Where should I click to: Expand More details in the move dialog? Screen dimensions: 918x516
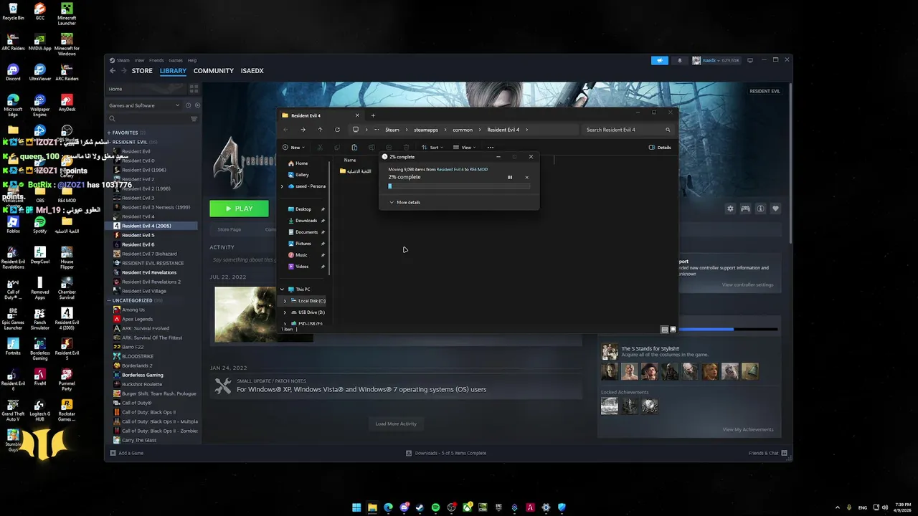404,202
